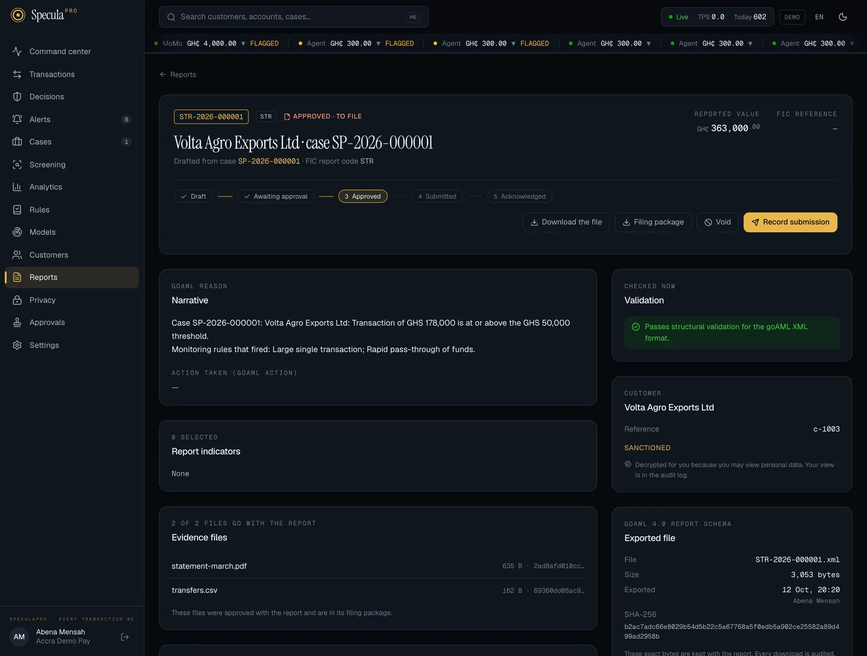The image size is (867, 656).
Task: Go back to Reports via breadcrumb
Action: tap(178, 75)
